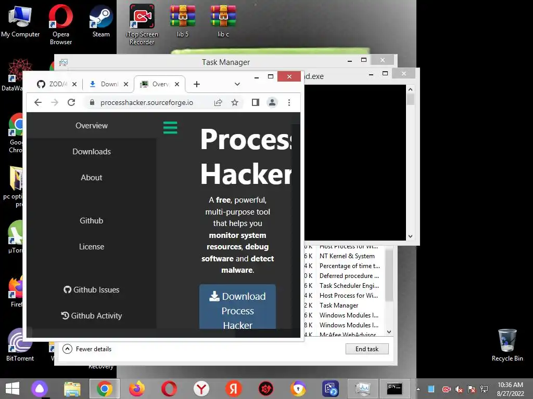The height and width of the screenshot is (399, 533).
Task: Open Yandex Browser Y taskbar icon
Action: coord(201,389)
